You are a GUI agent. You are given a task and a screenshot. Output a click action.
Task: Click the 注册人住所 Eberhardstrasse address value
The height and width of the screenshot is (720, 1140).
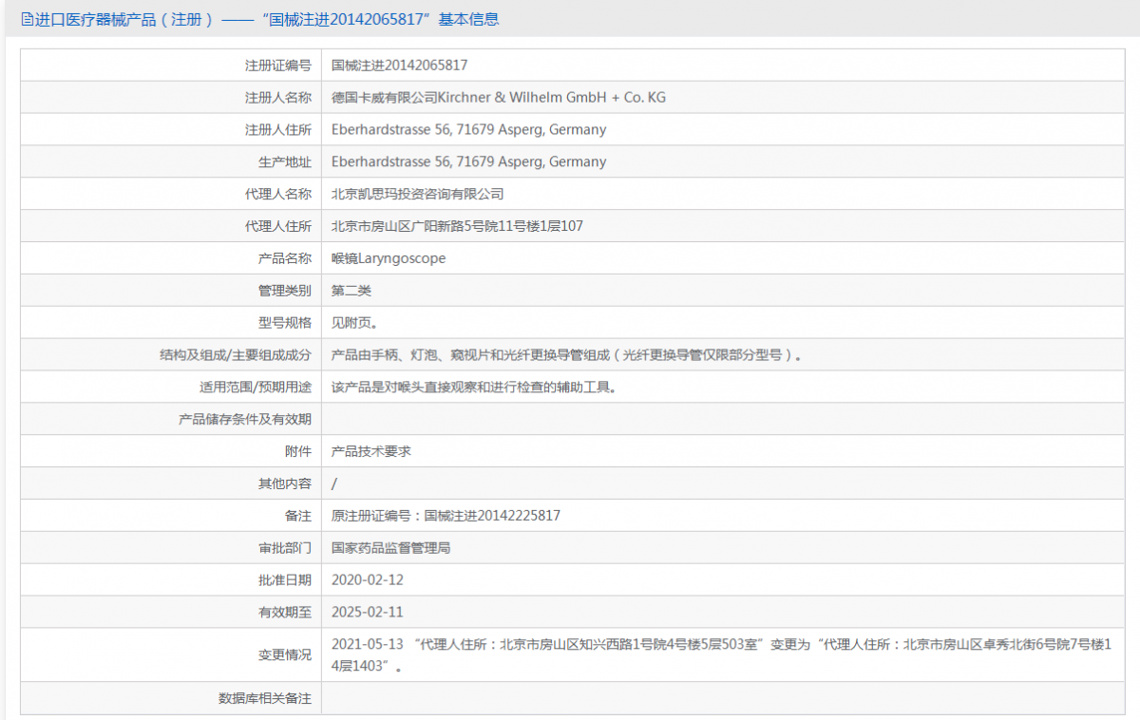[468, 130]
